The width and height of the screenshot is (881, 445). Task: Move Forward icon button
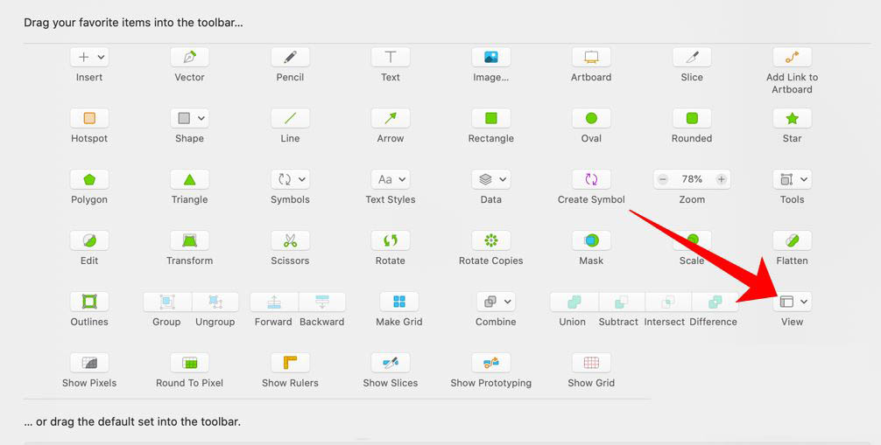click(x=274, y=302)
